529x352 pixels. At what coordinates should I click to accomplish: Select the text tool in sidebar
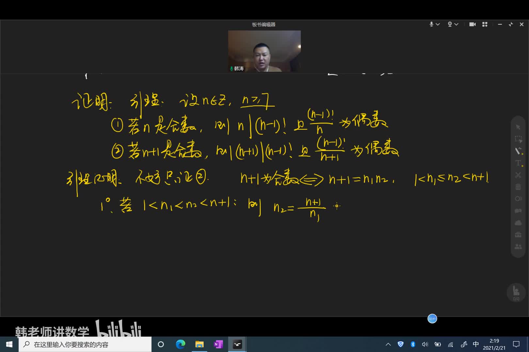click(518, 163)
